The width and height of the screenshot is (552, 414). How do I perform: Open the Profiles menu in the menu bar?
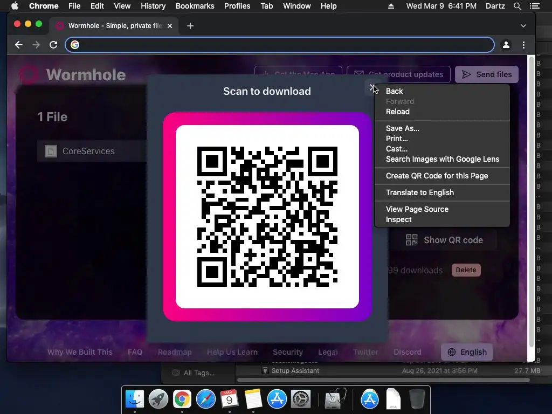click(237, 6)
